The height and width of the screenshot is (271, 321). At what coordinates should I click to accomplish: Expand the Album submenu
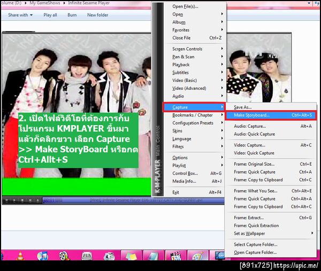click(x=195, y=22)
